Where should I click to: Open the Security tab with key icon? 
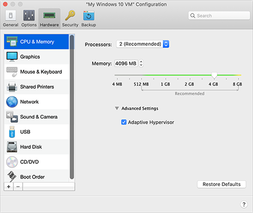pyautogui.click(x=70, y=19)
